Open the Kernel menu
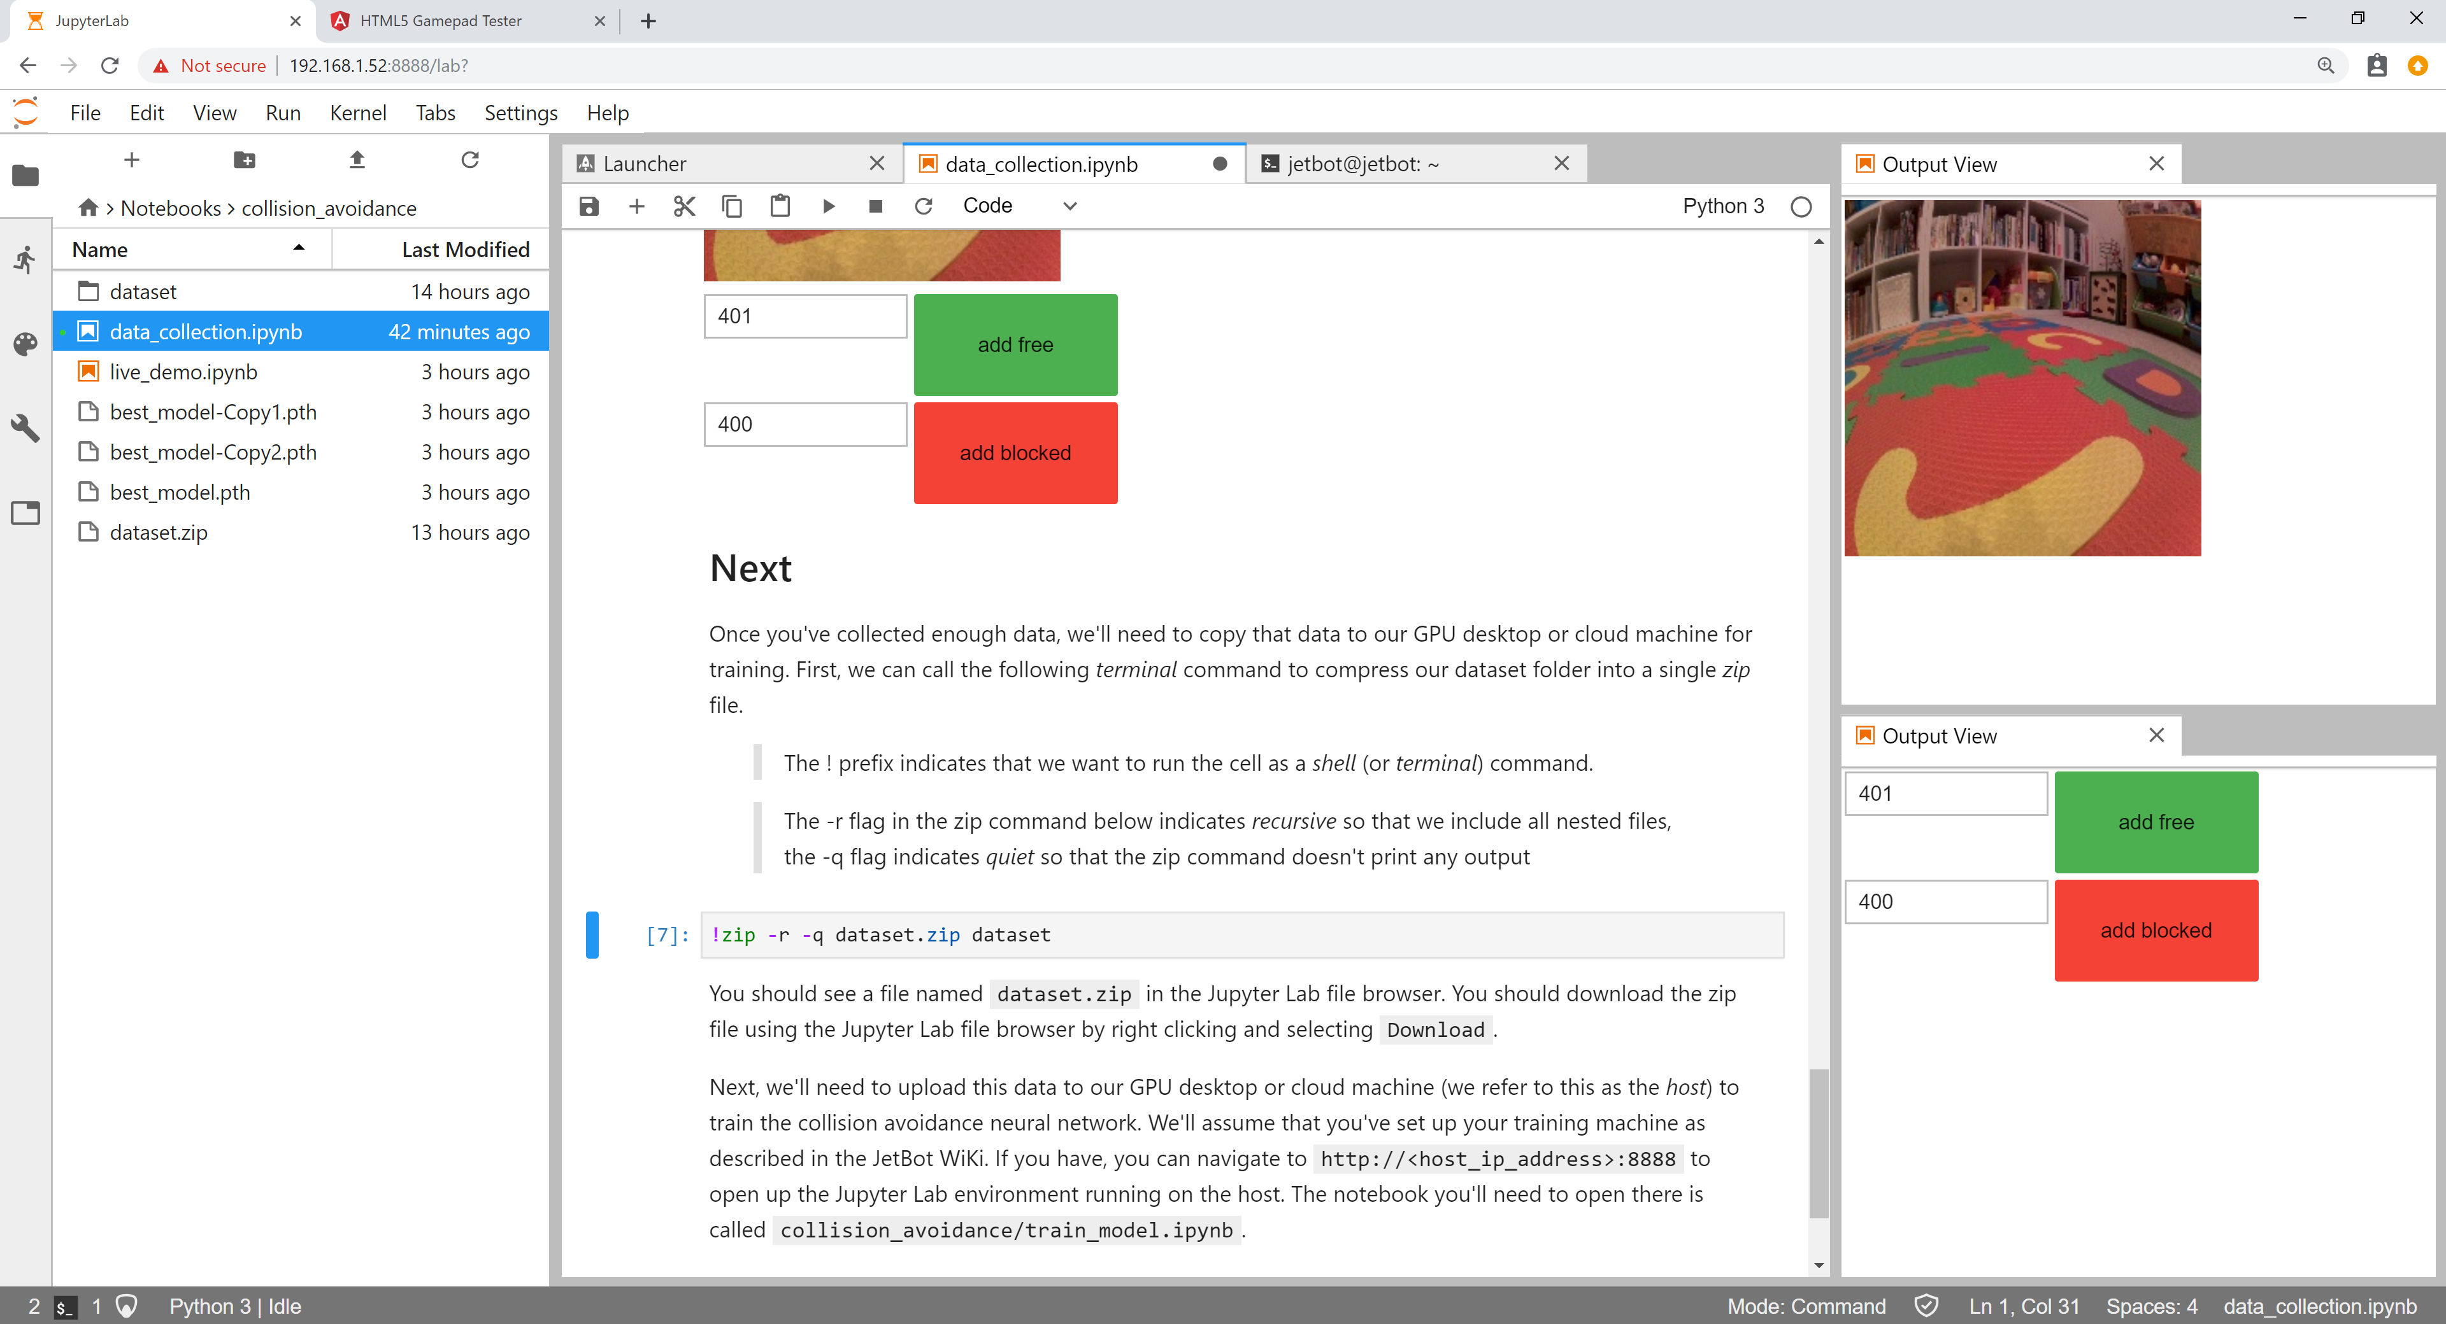This screenshot has height=1324, width=2446. (x=357, y=113)
